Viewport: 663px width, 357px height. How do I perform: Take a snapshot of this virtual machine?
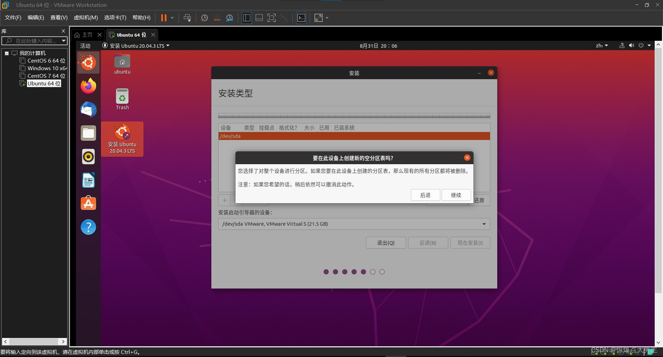point(204,18)
